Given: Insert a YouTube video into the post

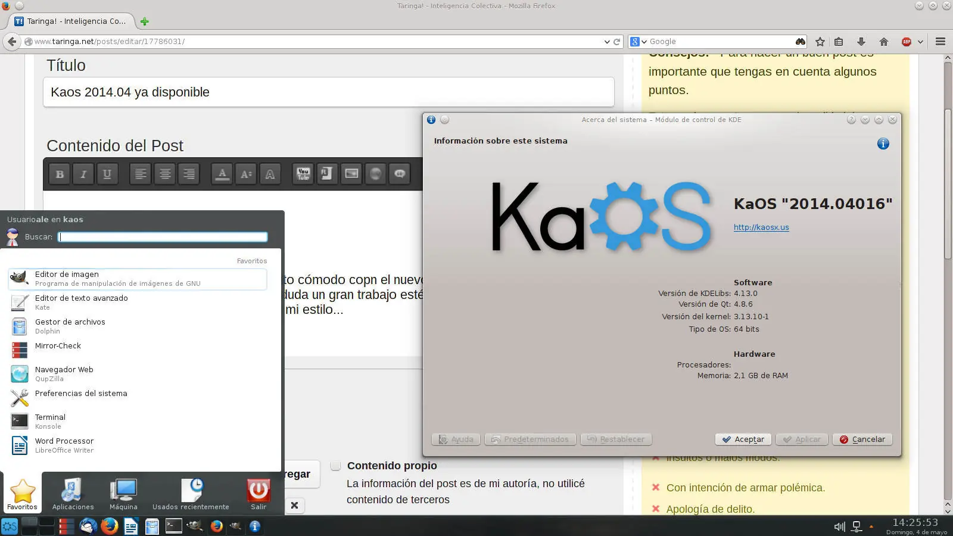Looking at the screenshot, I should click(303, 174).
